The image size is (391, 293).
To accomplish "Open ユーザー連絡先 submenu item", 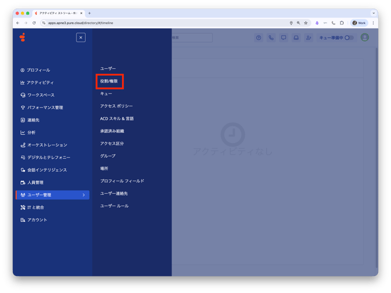I will (114, 193).
